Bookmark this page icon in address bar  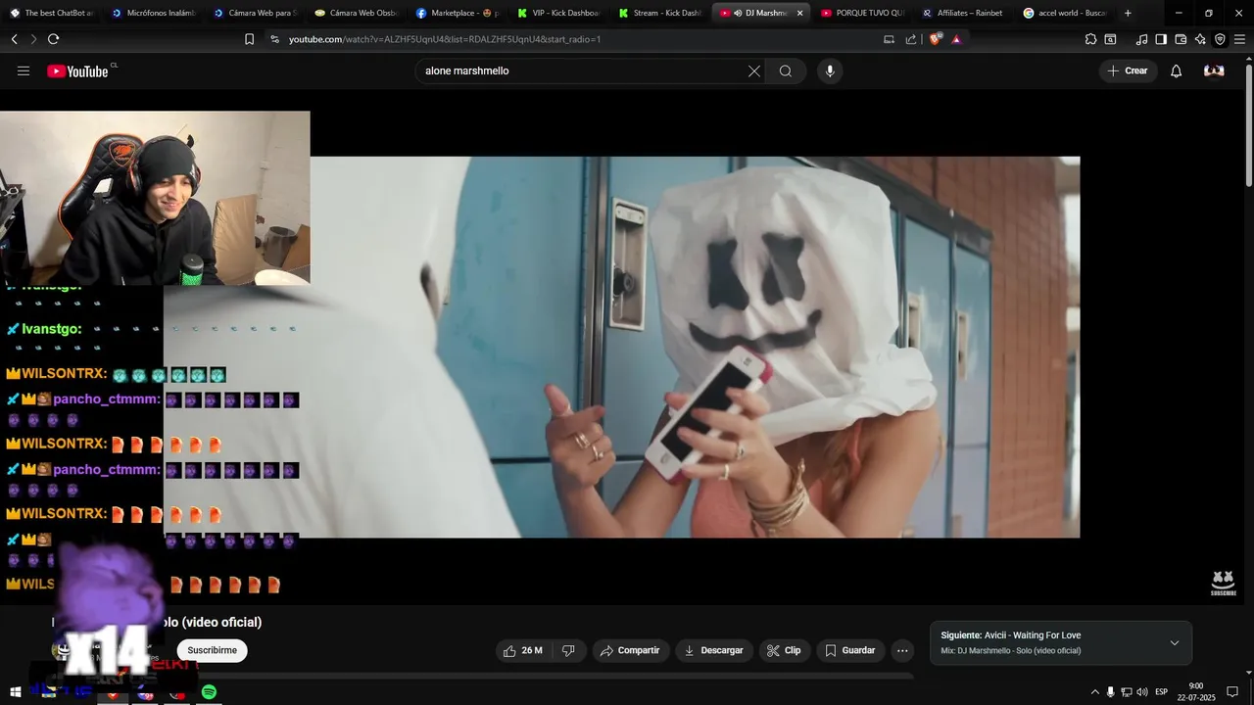click(x=249, y=39)
